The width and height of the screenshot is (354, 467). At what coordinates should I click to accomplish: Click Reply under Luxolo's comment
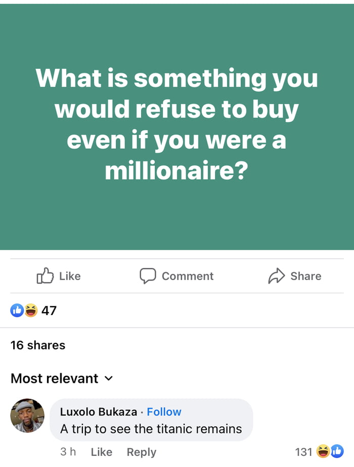point(142,452)
